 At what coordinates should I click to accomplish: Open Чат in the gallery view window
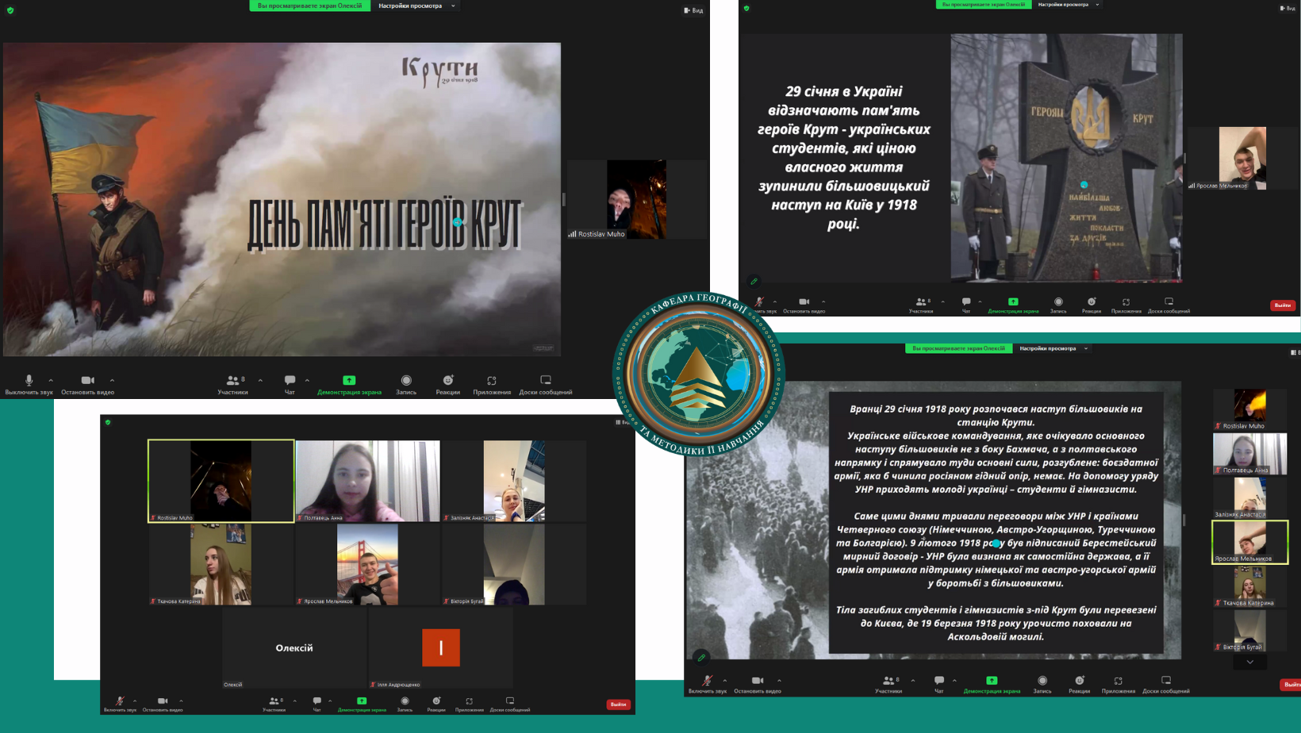coord(317,704)
